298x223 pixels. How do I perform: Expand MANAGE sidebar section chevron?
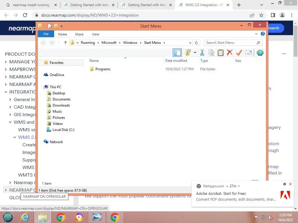click(6, 62)
